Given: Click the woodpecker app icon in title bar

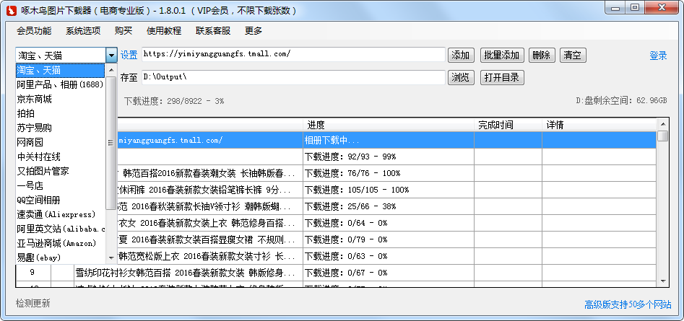Looking at the screenshot, I should (x=12, y=10).
